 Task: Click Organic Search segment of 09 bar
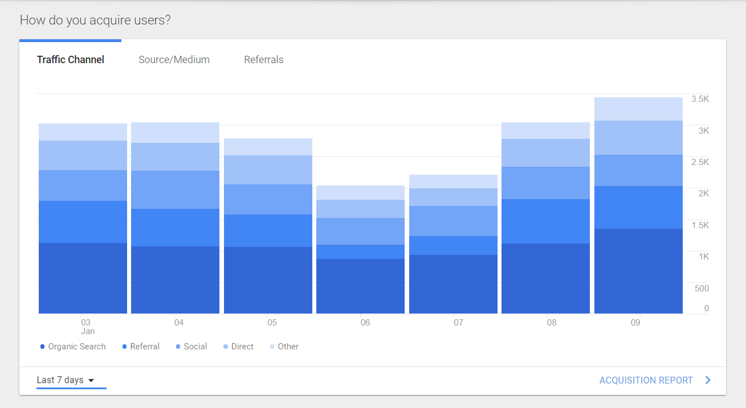click(638, 271)
